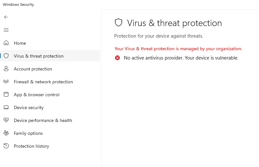Open App & browser control text
Viewport: 259px width, 167px height.
point(36,95)
